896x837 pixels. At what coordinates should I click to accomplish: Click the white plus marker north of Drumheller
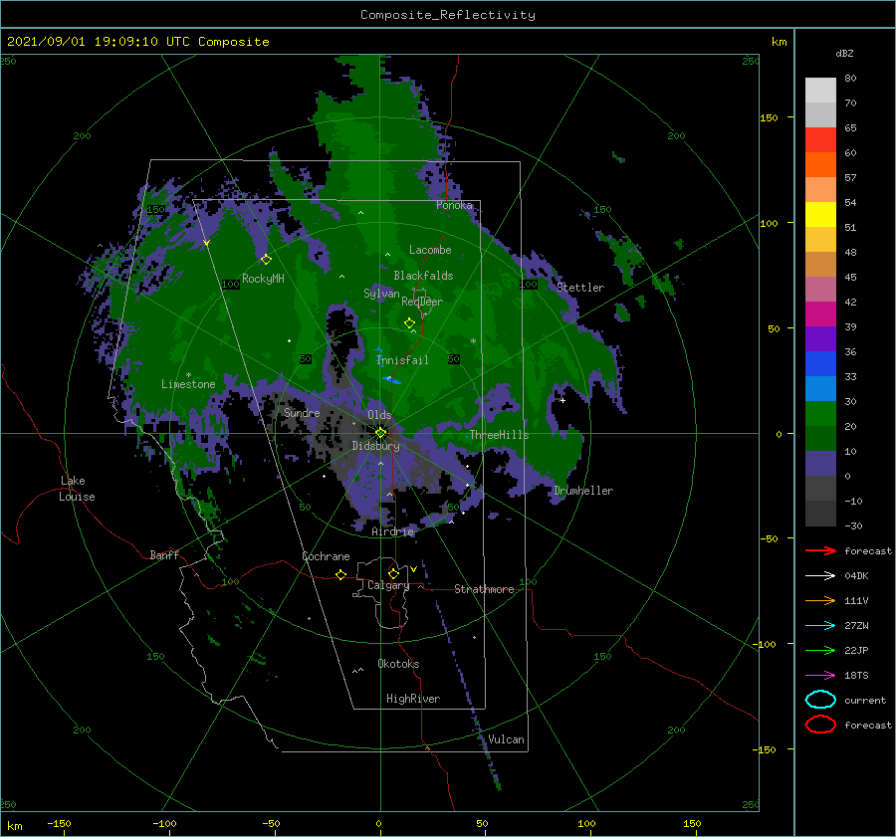[x=562, y=400]
